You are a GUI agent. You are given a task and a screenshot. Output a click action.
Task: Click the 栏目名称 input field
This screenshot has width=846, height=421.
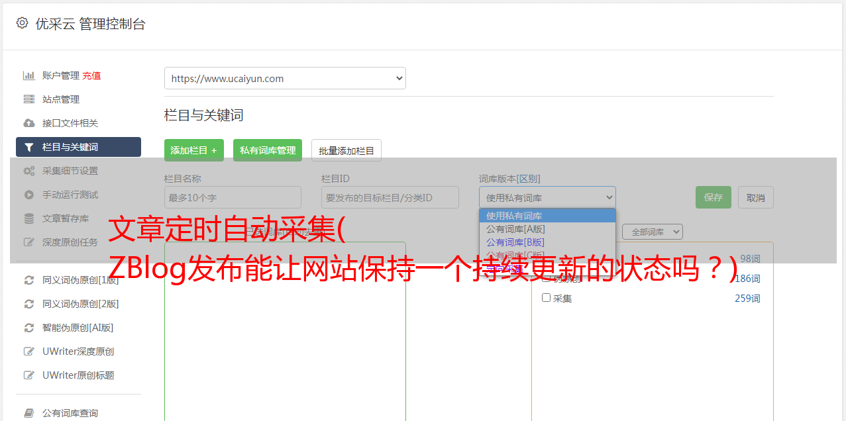pyautogui.click(x=233, y=197)
